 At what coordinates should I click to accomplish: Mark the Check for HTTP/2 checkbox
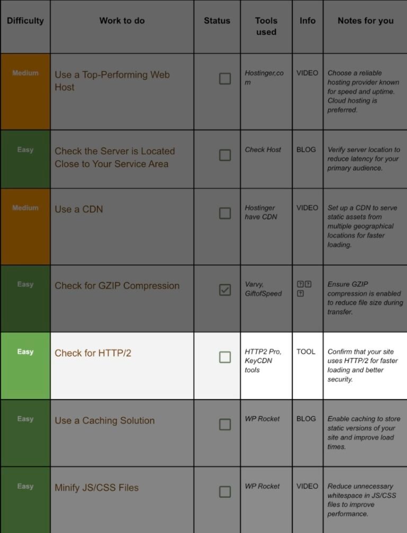coord(225,357)
